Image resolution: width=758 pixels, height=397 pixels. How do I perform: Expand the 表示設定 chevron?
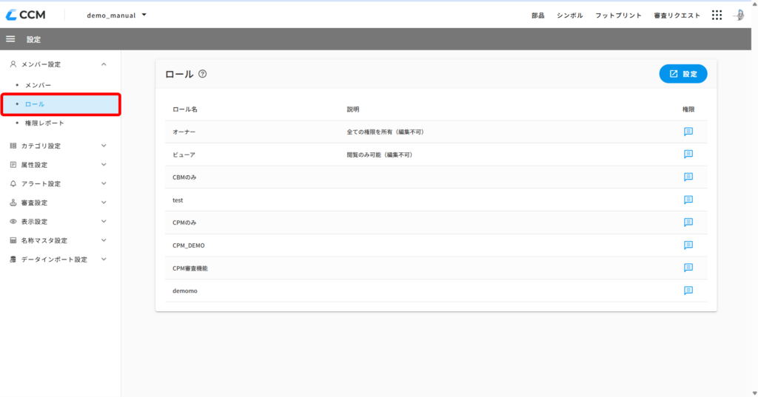[x=104, y=221]
